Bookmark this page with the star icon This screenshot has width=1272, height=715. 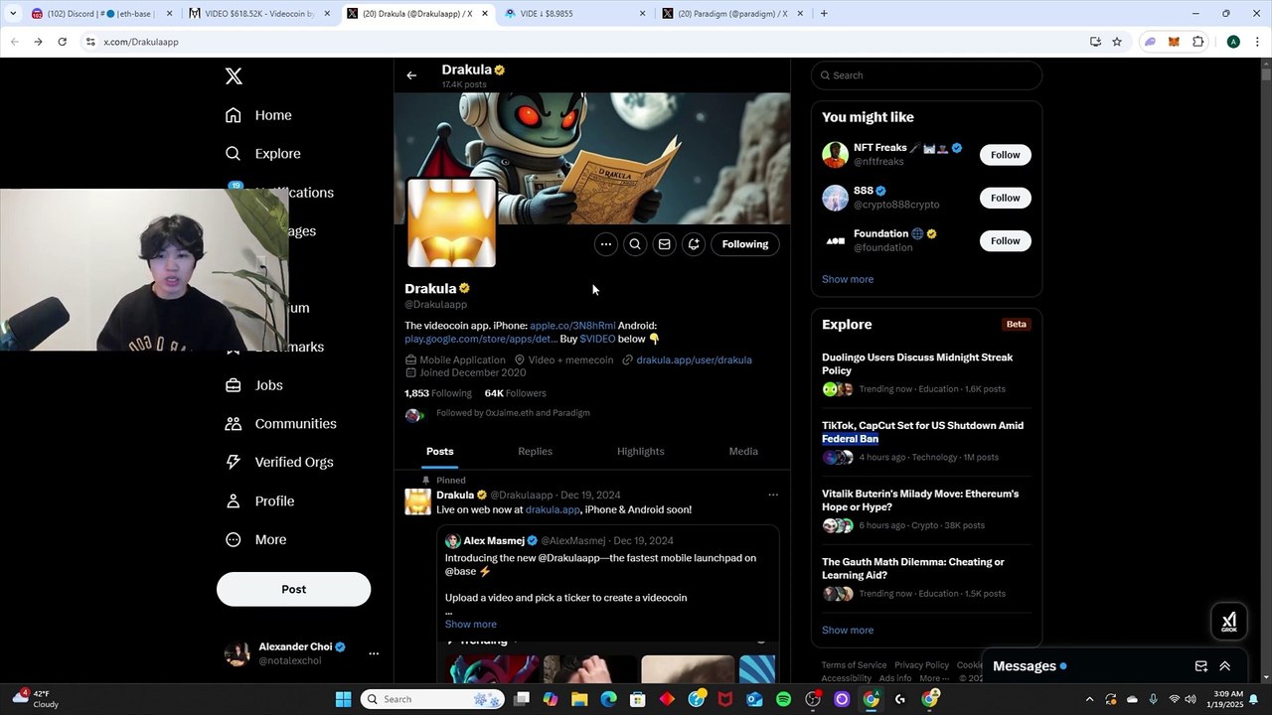(1117, 42)
